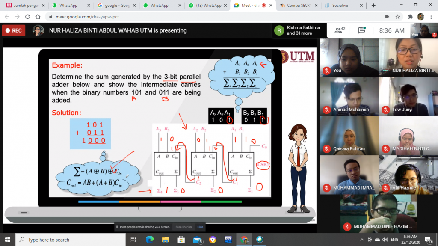Switch to the (13) WhatsApp tab

pos(208,6)
